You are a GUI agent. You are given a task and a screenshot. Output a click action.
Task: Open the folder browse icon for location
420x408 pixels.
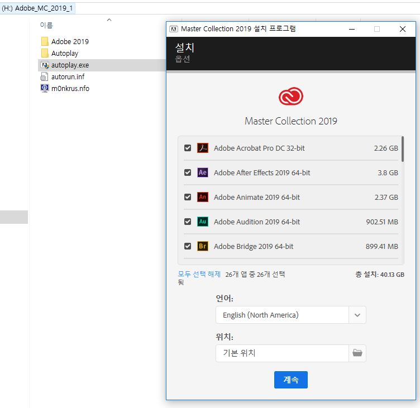coord(357,353)
